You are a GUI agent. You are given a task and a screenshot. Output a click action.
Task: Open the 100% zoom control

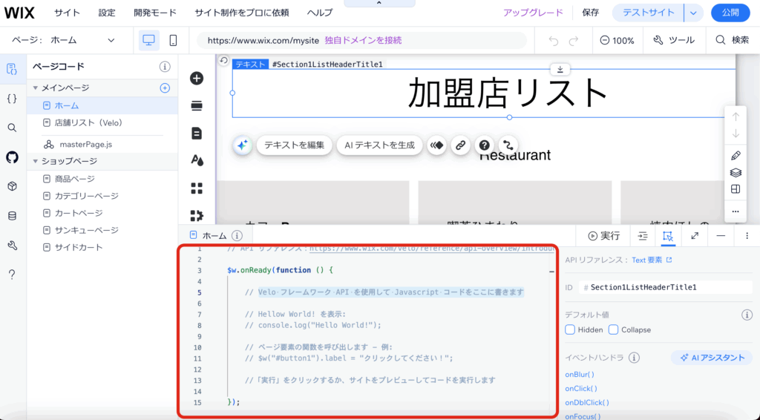pos(617,41)
